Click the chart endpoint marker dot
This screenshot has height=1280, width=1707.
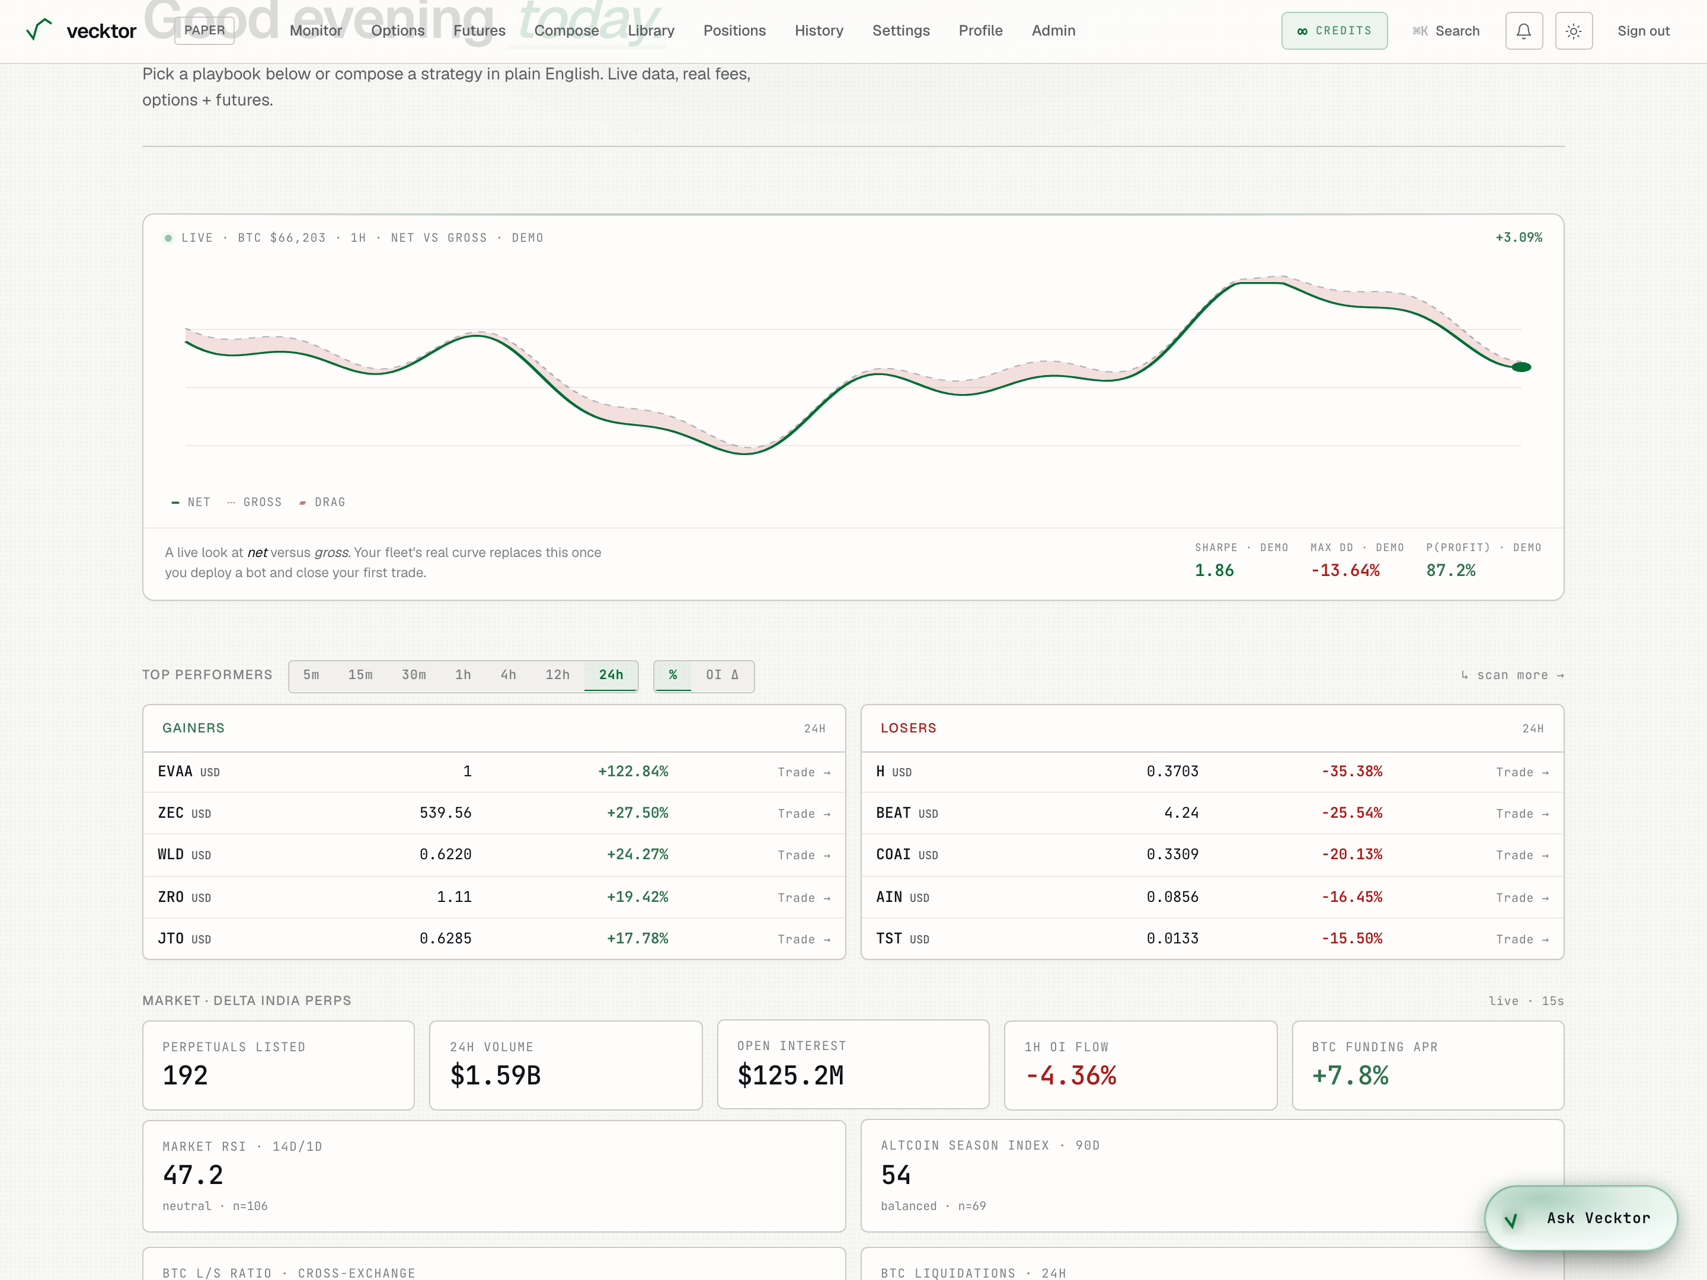(1521, 367)
